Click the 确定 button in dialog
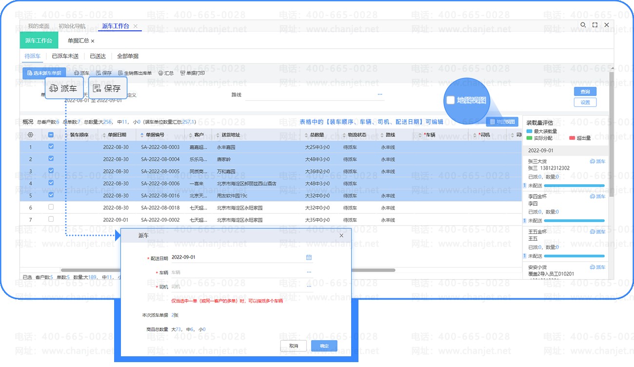 pyautogui.click(x=324, y=346)
